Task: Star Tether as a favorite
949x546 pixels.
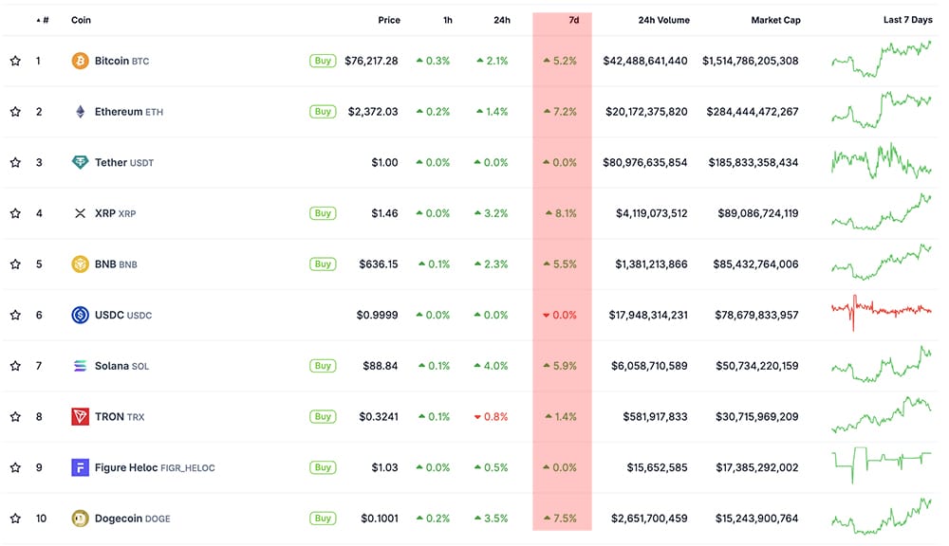Action: click(x=16, y=162)
